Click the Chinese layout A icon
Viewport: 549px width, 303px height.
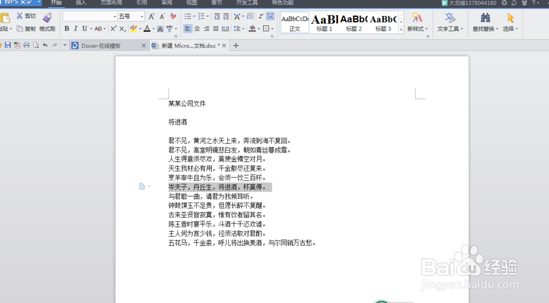click(237, 16)
